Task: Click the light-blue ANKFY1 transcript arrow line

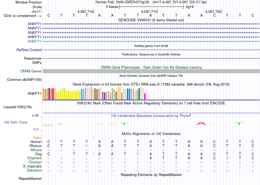Action: coord(151,42)
